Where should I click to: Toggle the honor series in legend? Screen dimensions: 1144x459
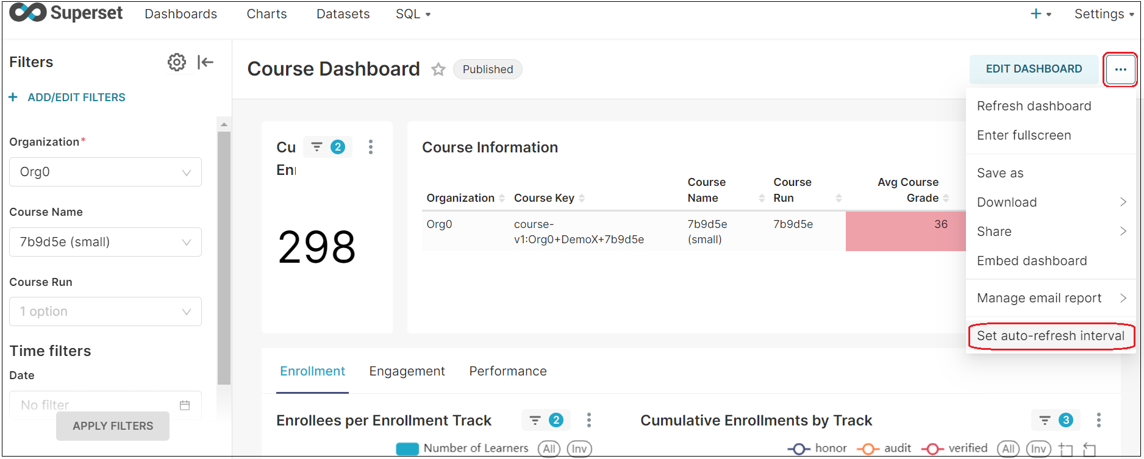(817, 449)
